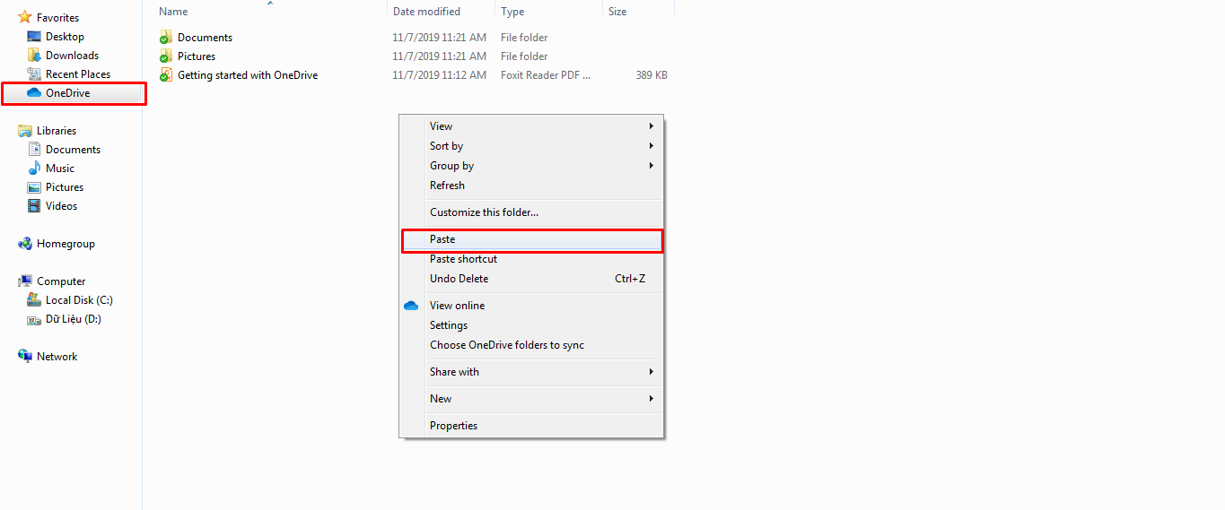1225x510 pixels.
Task: Expand the Share with submenu
Action: click(531, 372)
